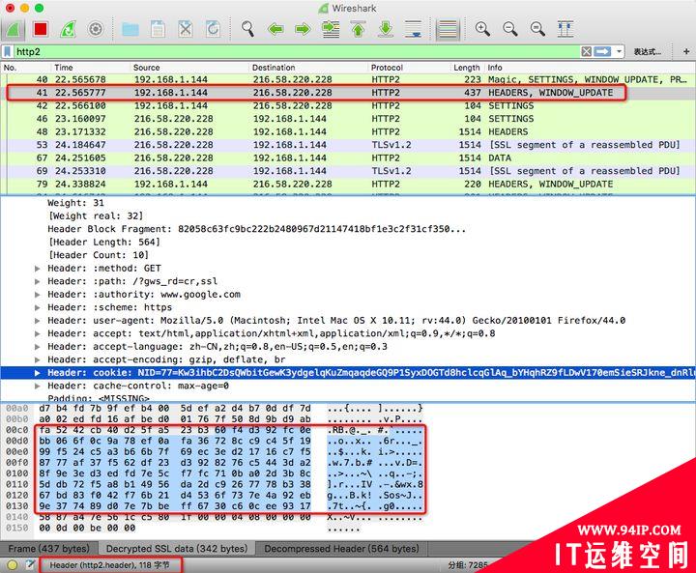Click the filter bookmark icon
The image size is (696, 573).
pyautogui.click(x=7, y=52)
